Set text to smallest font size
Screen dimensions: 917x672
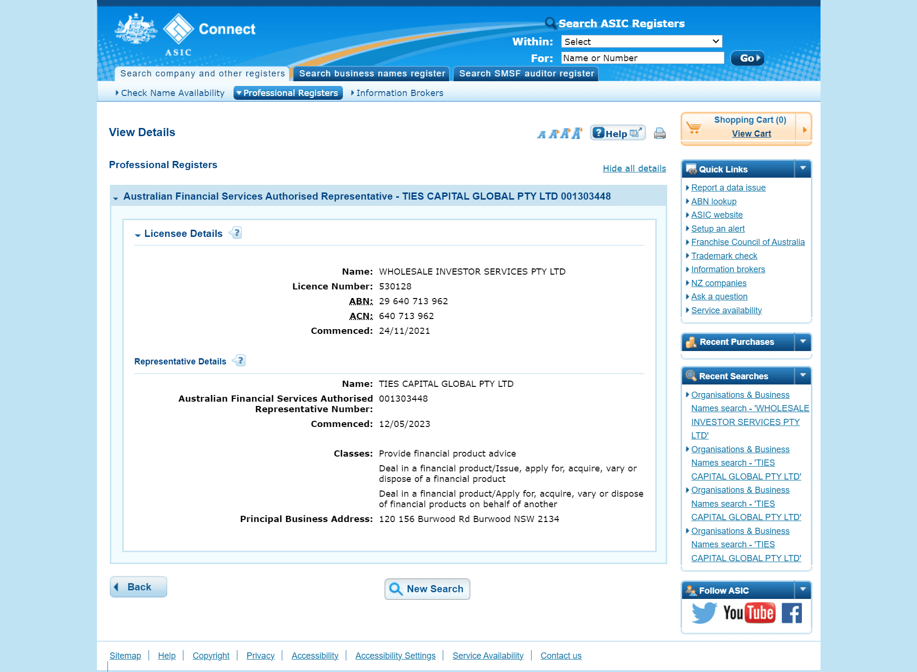542,135
